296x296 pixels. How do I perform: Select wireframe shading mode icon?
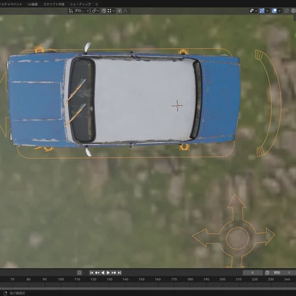click(x=293, y=11)
